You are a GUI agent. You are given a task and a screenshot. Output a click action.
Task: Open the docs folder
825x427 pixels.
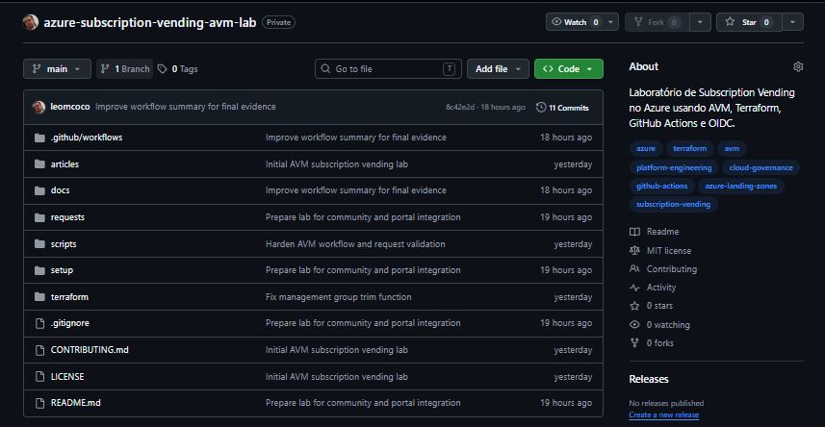click(60, 189)
